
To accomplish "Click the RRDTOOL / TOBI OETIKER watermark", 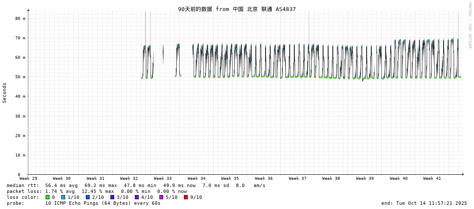I will tap(469, 25).
